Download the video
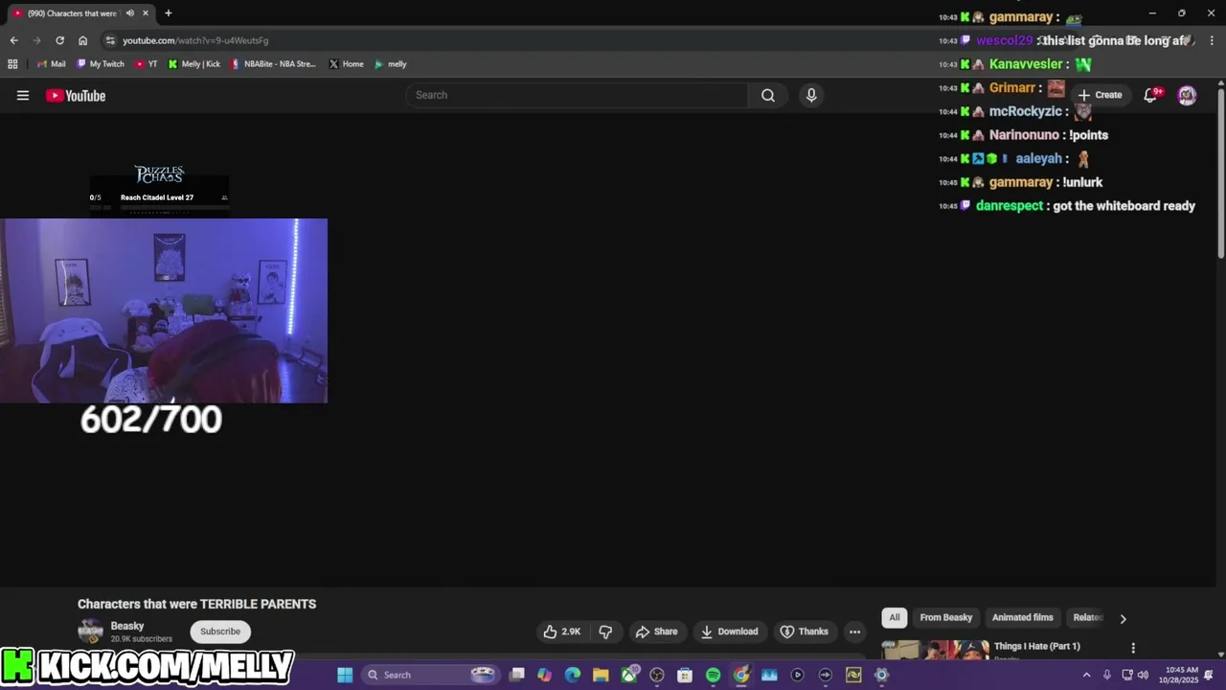The width and height of the screenshot is (1226, 690). 729,632
